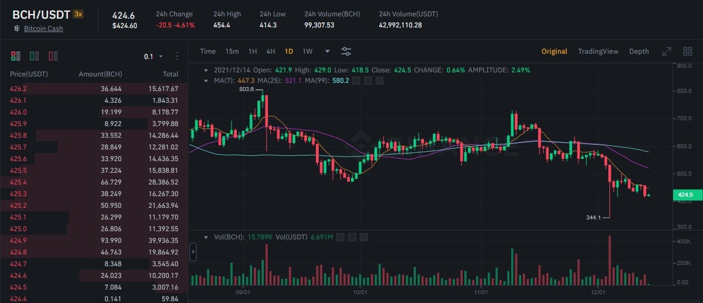Click Price(USDT) column header

(x=29, y=74)
